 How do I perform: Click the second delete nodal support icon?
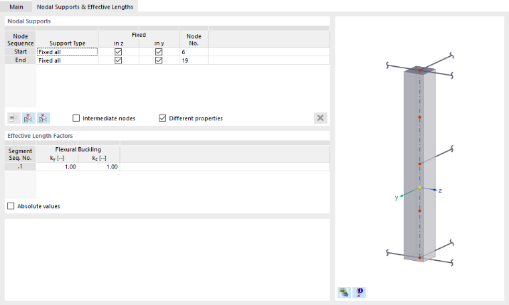(43, 118)
